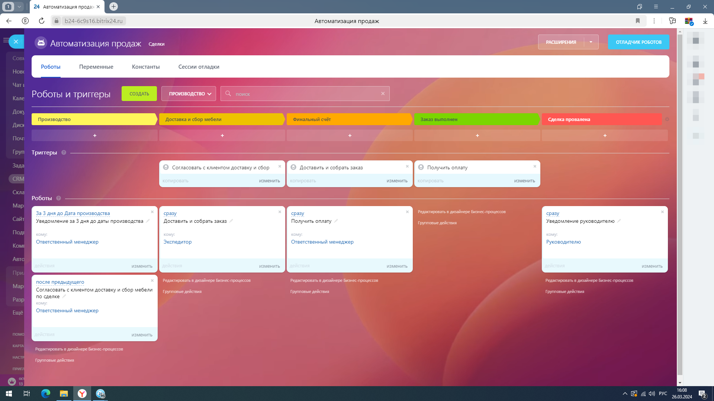Click the Robots section help icon

tap(58, 198)
